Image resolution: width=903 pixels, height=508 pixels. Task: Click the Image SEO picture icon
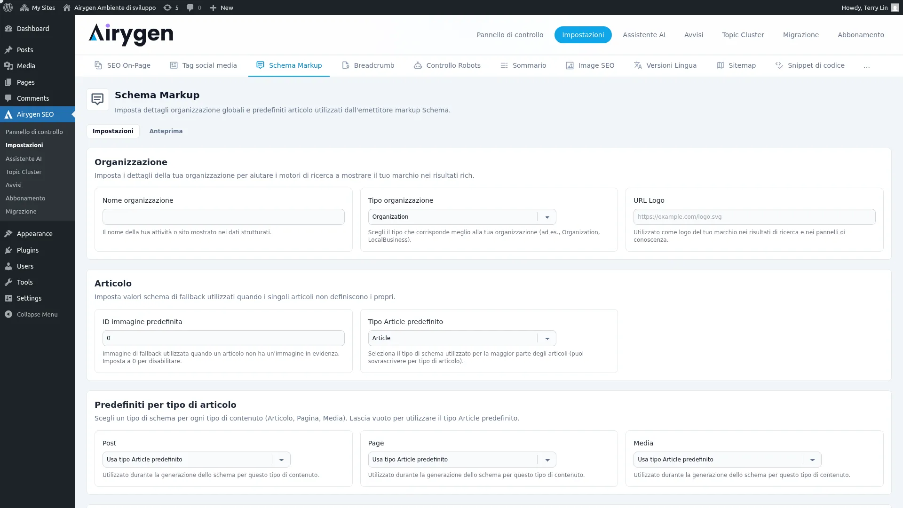tap(570, 65)
